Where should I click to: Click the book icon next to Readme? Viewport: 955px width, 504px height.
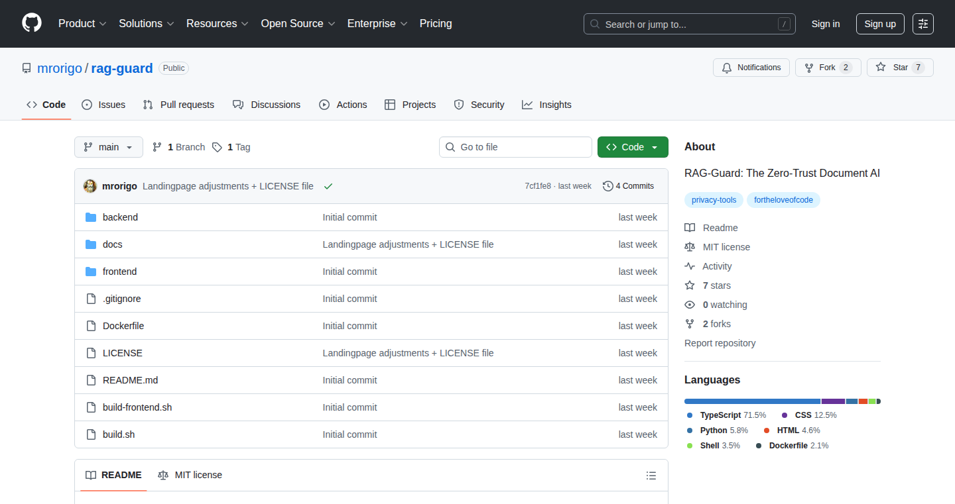[x=690, y=228]
